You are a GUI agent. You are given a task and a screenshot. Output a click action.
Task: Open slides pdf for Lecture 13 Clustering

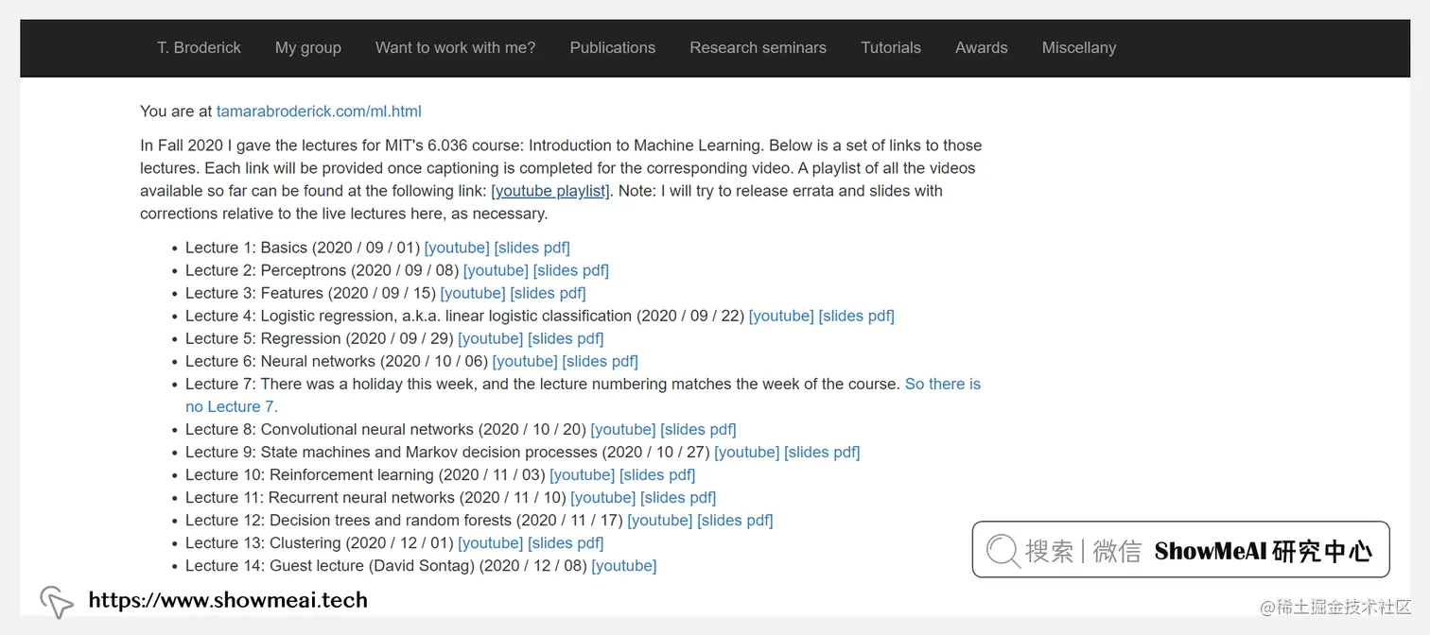[x=566, y=542]
